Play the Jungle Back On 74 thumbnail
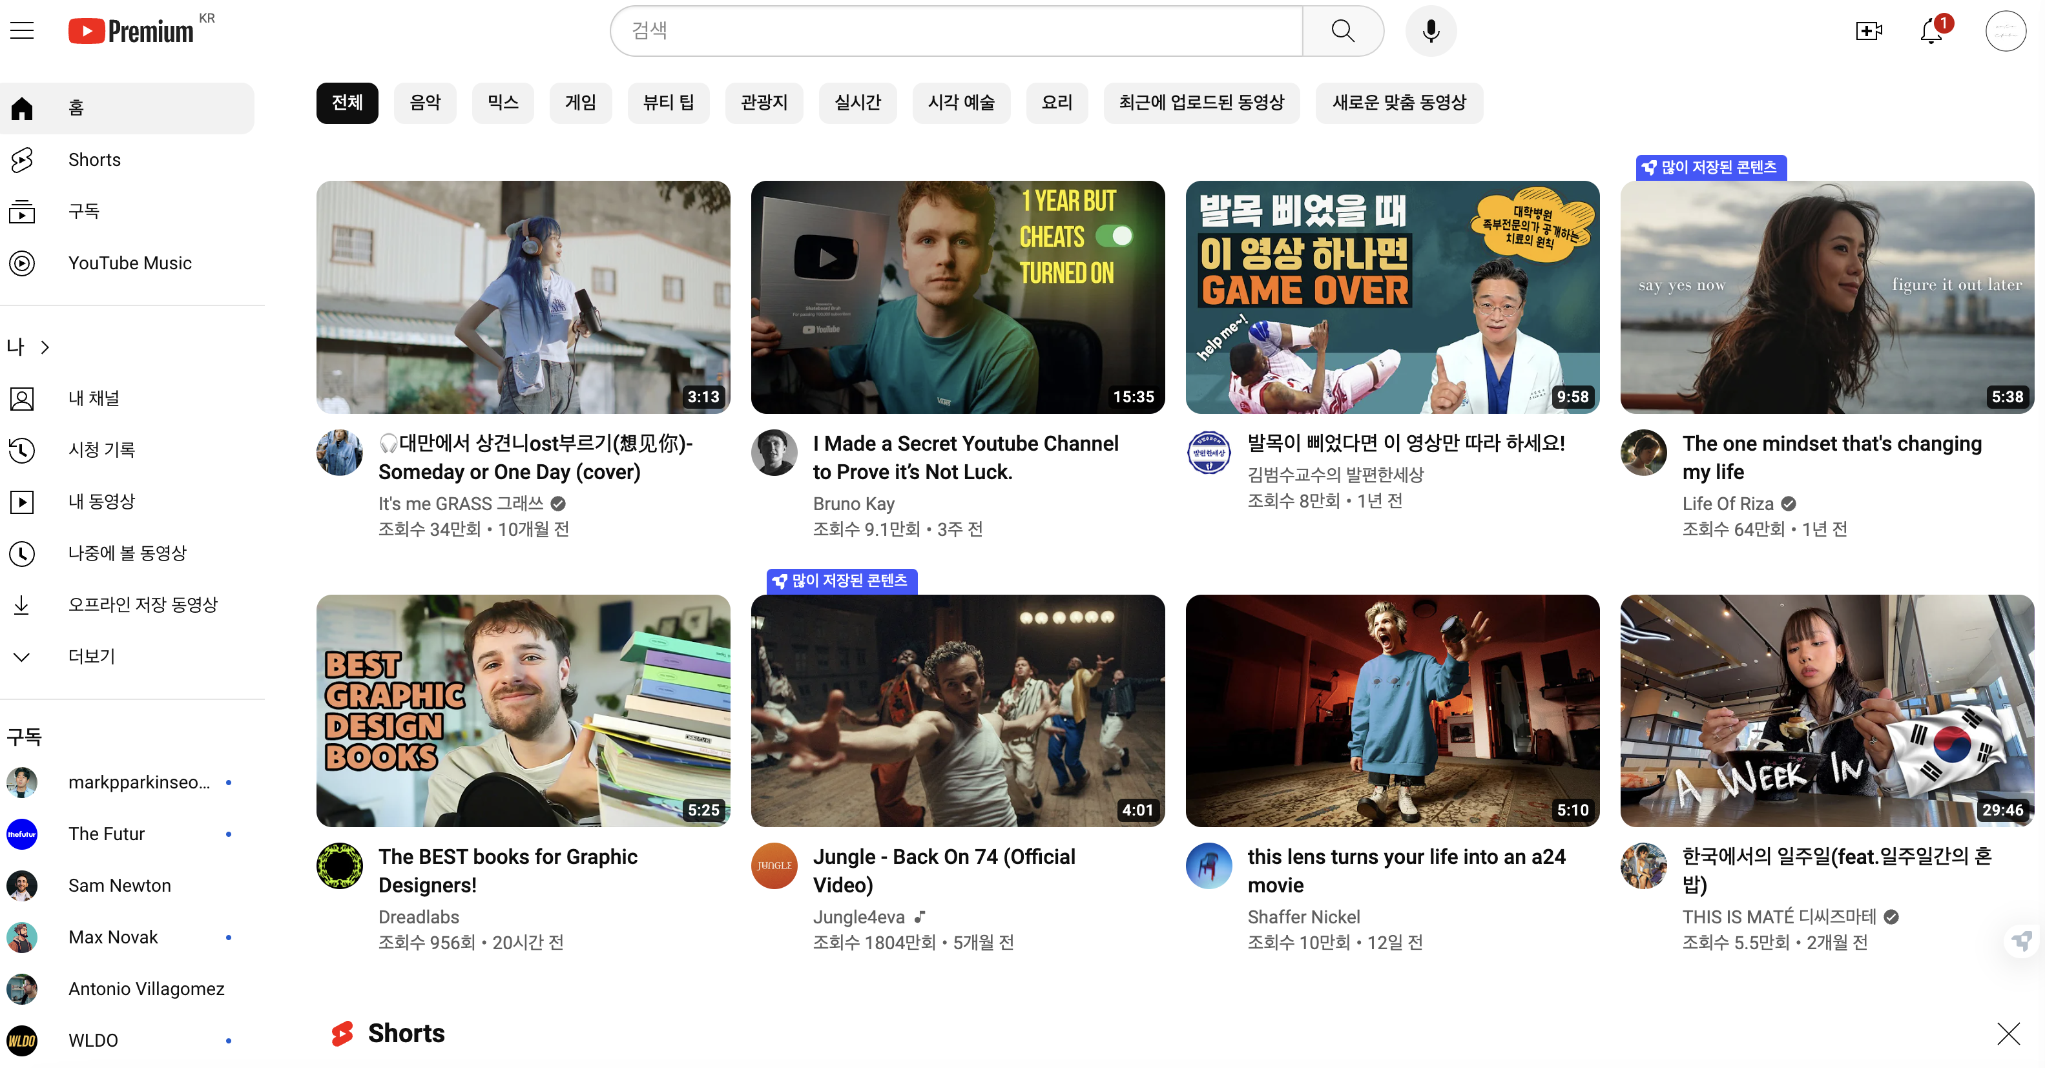 (x=957, y=710)
